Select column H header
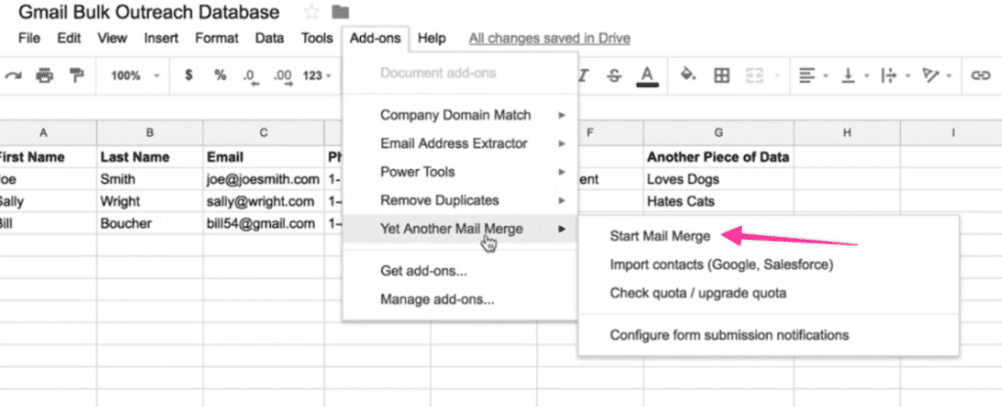The image size is (1002, 407). pyautogui.click(x=846, y=133)
